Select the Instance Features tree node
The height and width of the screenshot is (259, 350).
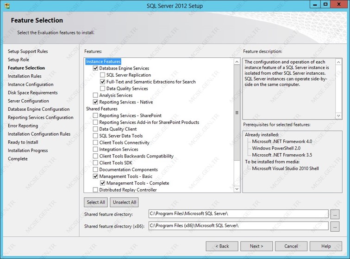103,61
